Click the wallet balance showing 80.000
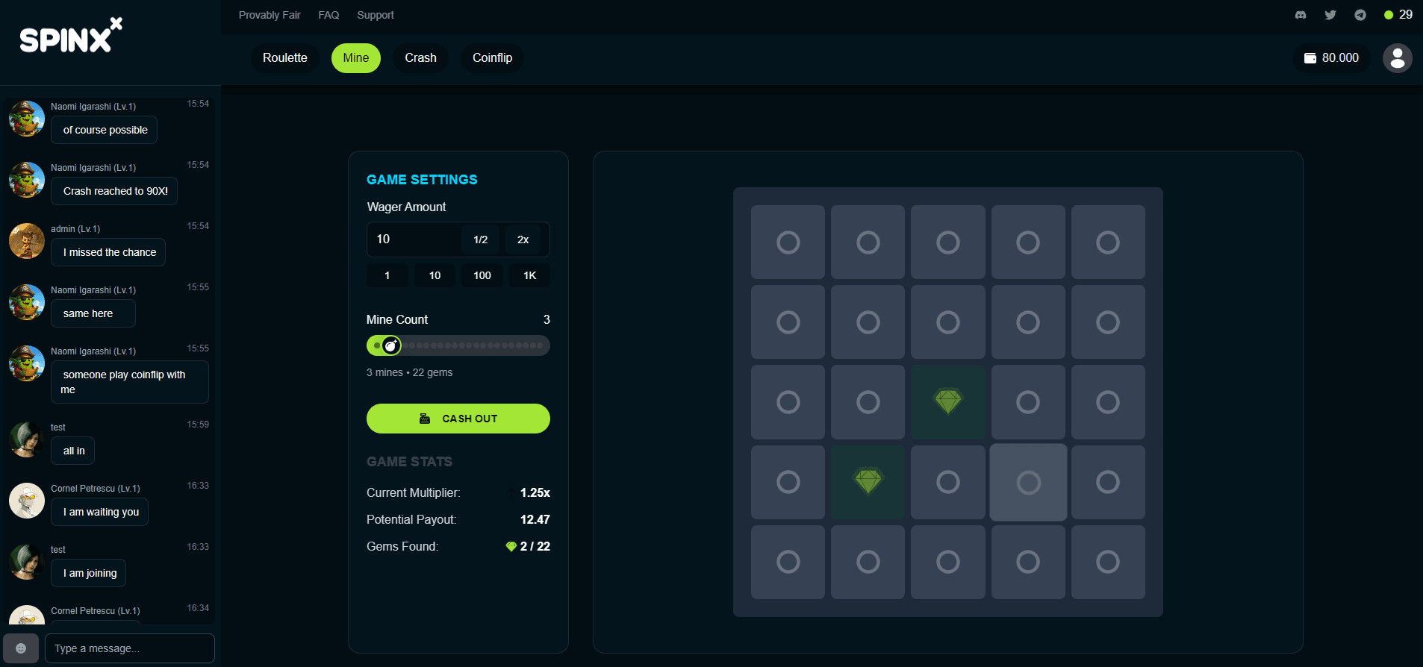 [x=1331, y=58]
